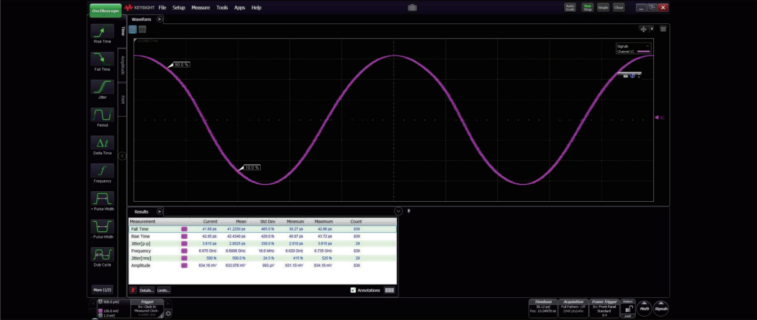Expand the Waveform tab play arrow
Viewport: 757px width, 320px height.
159,19
